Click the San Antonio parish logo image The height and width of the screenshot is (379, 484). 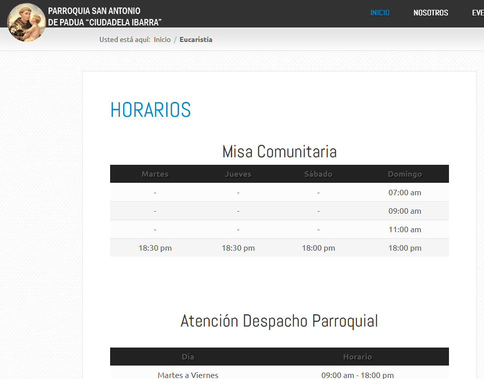pyautogui.click(x=27, y=22)
